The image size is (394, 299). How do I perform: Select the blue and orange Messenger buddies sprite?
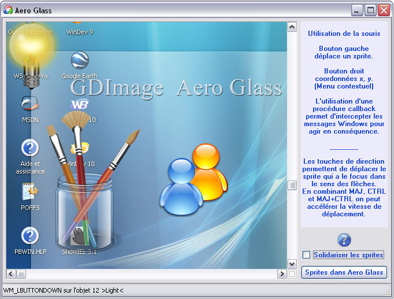point(193,179)
